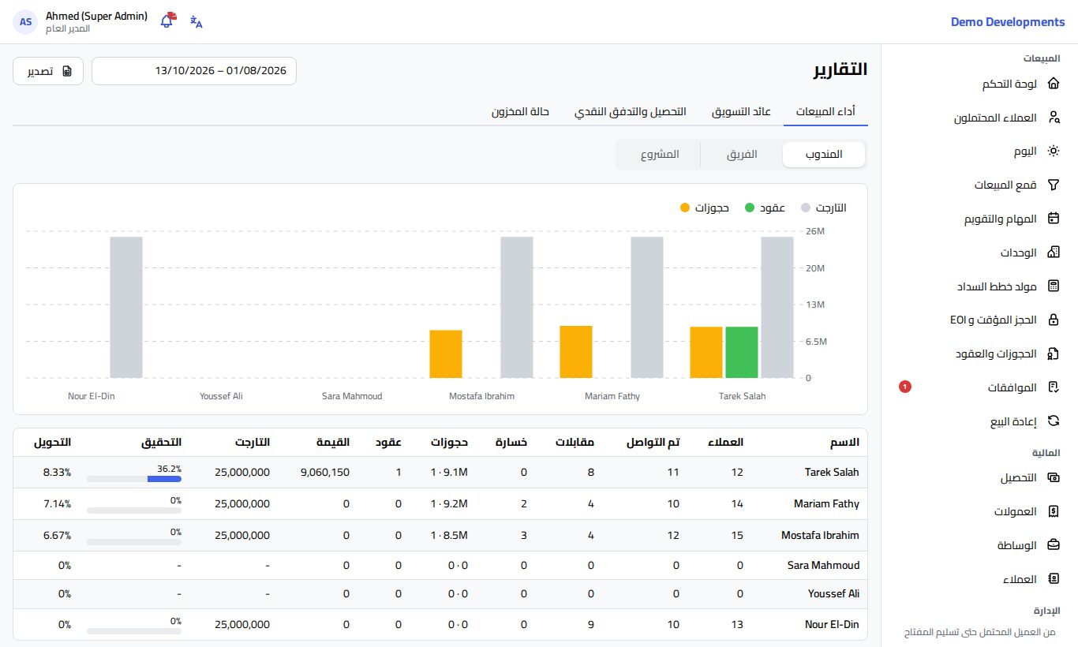Click the home icon beside لوحة التحكم
This screenshot has height=647, width=1078.
[x=1053, y=84]
